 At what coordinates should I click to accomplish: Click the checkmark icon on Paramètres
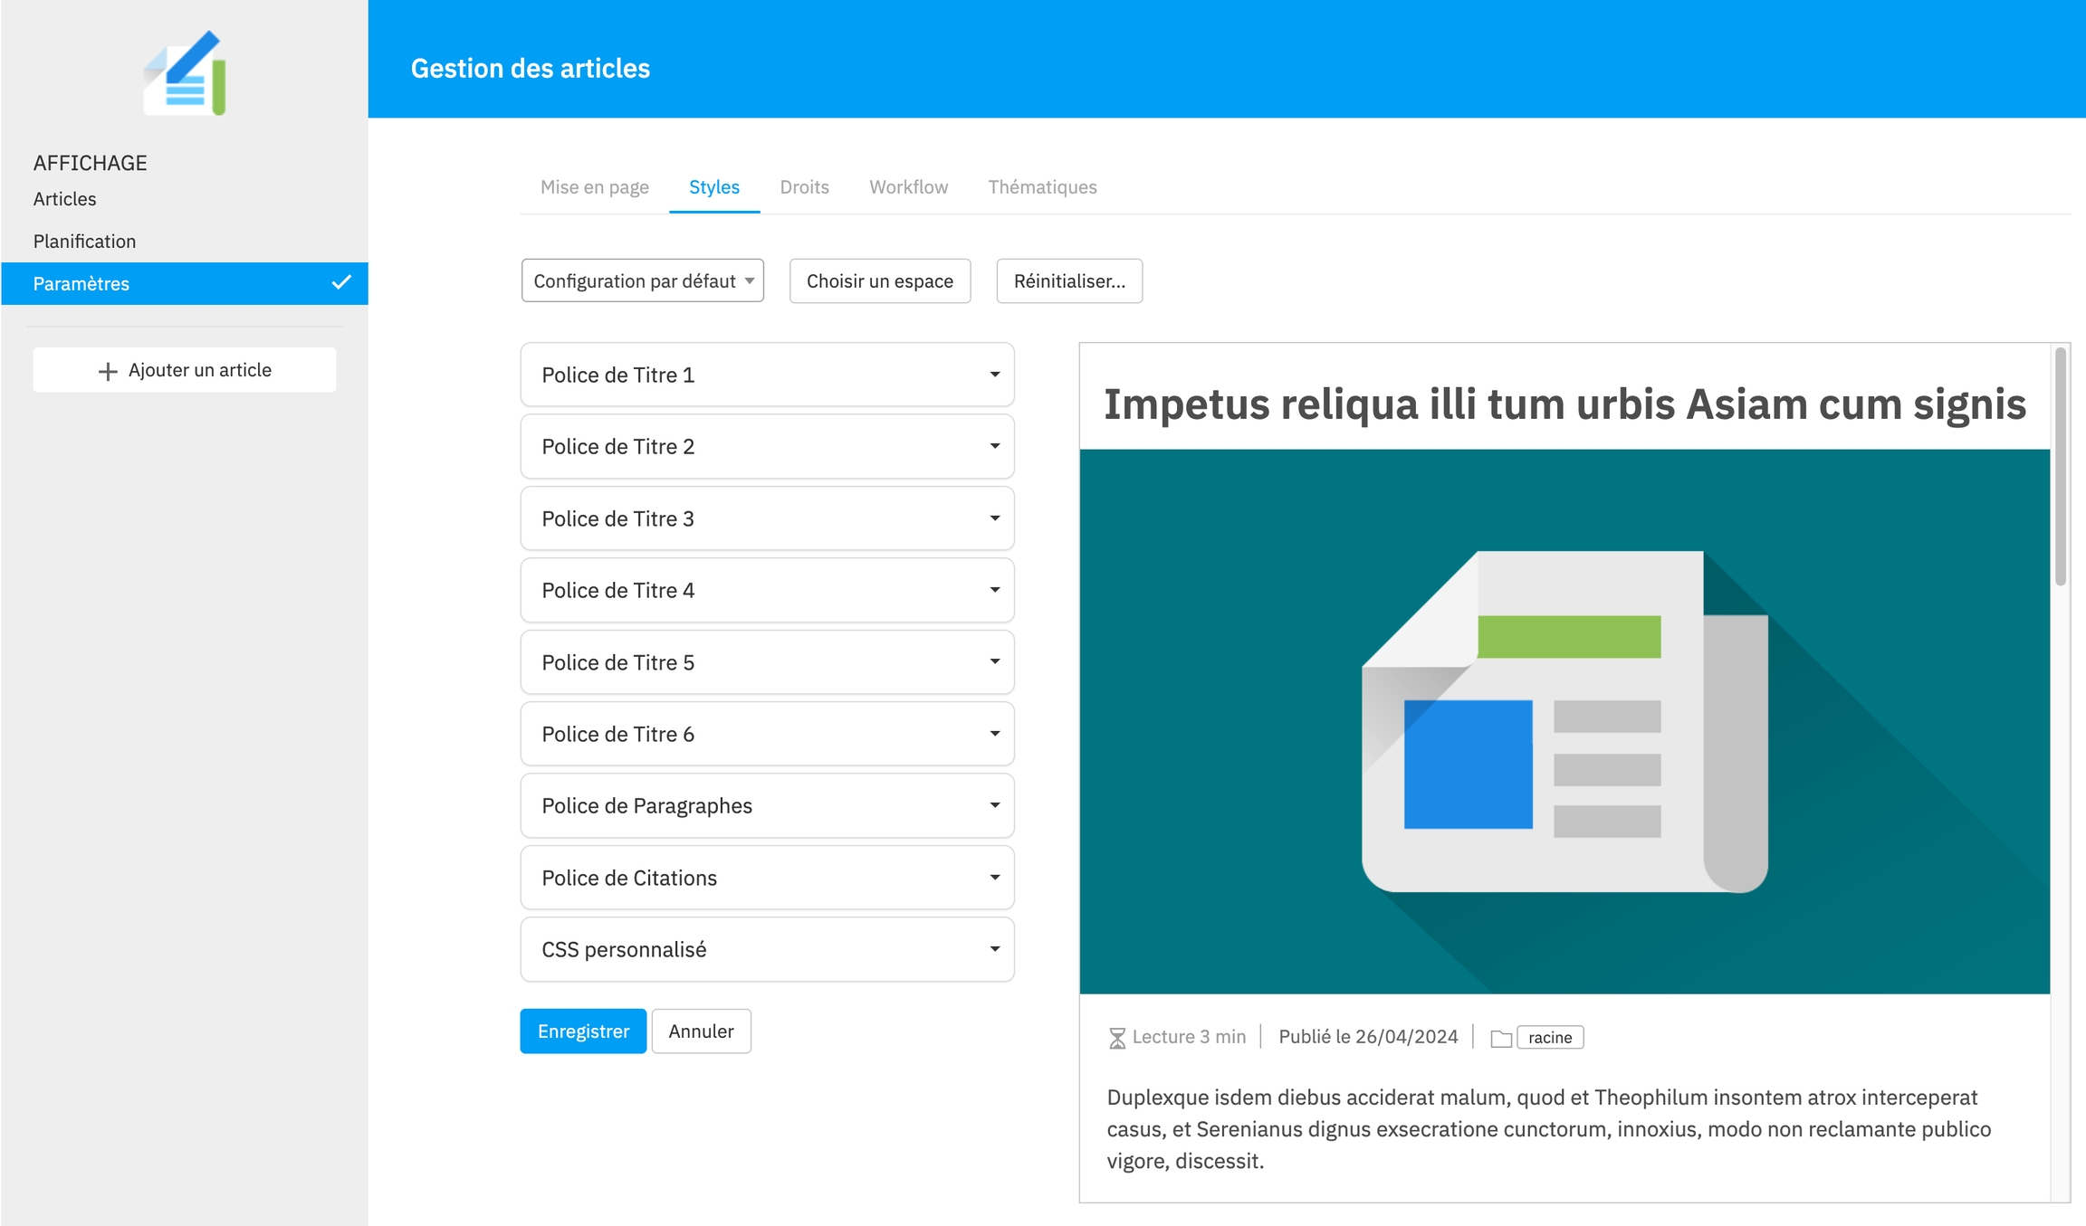click(x=341, y=282)
